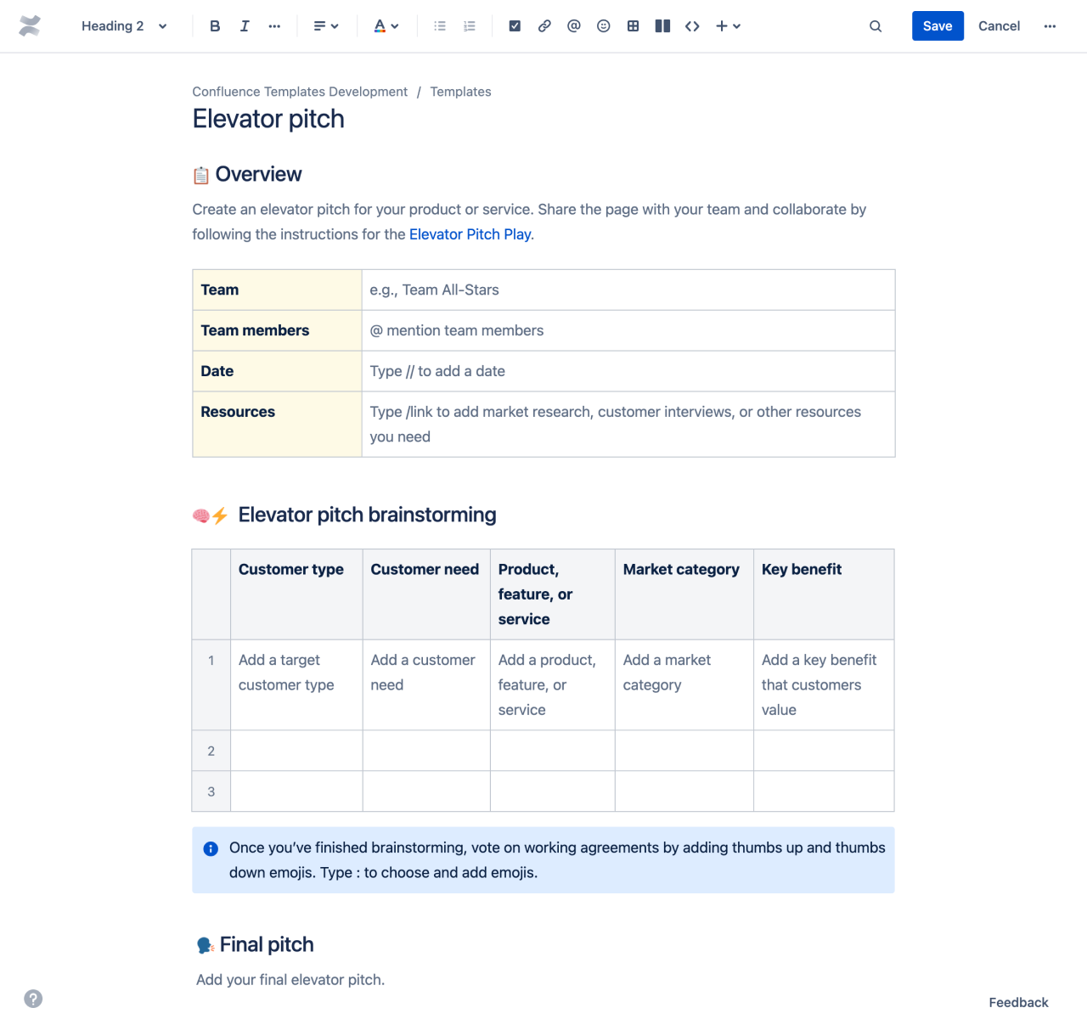The image size is (1087, 1036).
Task: Apply italic formatting
Action: (x=244, y=25)
